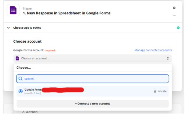
Task: Select the Google Forms account entry row
Action: click(x=92, y=91)
